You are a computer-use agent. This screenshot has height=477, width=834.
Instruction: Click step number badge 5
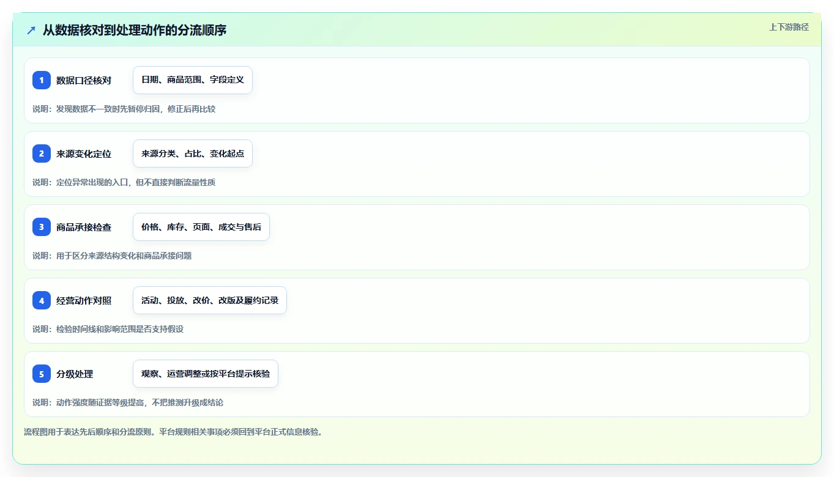(42, 374)
